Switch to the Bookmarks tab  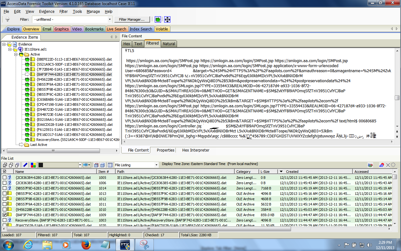94,29
